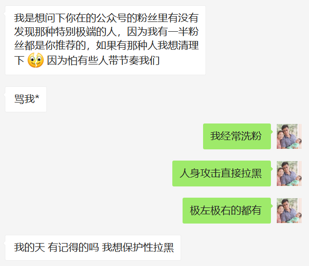Open sender avatar beside "极左极右的都有"
The width and height of the screenshot is (309, 266).
pyautogui.click(x=289, y=210)
